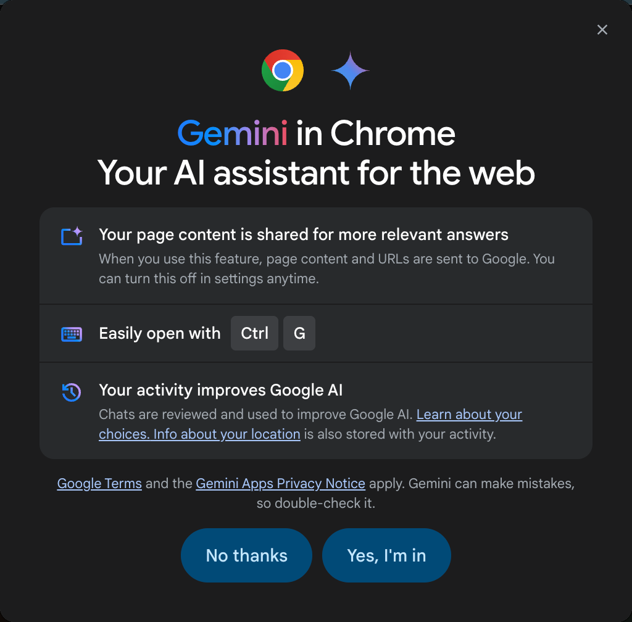Click 'Your AI assistant for the web' subtitle

(316, 172)
